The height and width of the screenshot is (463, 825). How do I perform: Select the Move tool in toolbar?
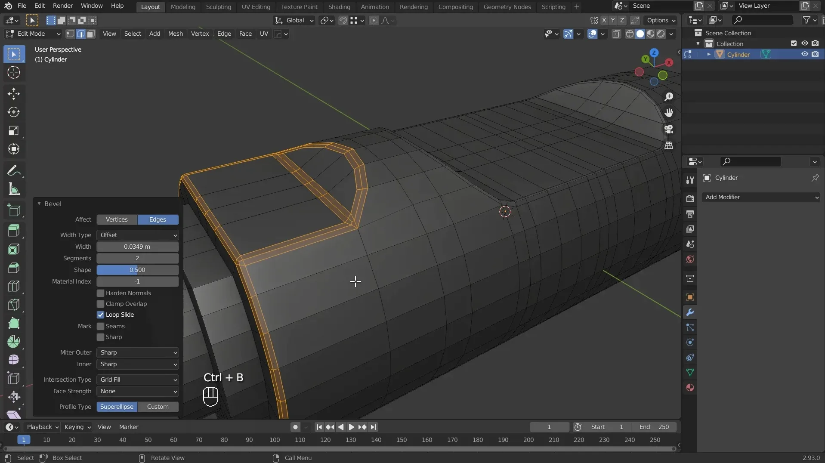(14, 93)
